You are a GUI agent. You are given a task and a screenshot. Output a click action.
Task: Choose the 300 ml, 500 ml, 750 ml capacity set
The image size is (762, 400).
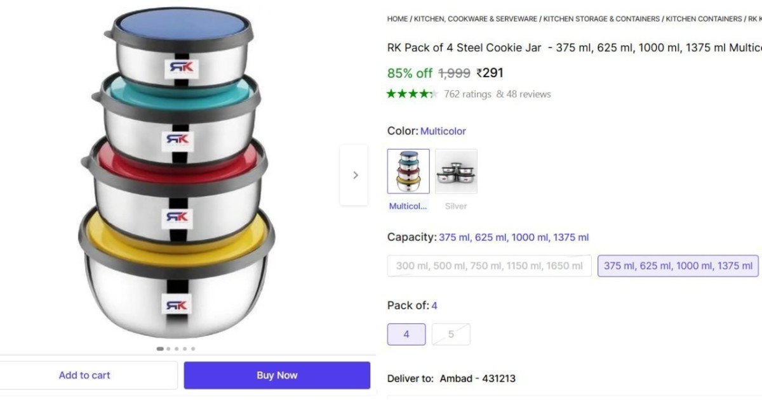point(489,266)
